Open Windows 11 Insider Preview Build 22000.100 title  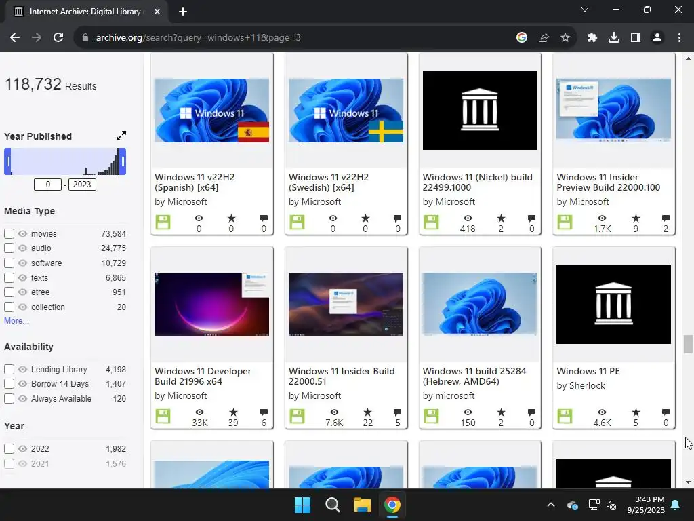pyautogui.click(x=608, y=182)
